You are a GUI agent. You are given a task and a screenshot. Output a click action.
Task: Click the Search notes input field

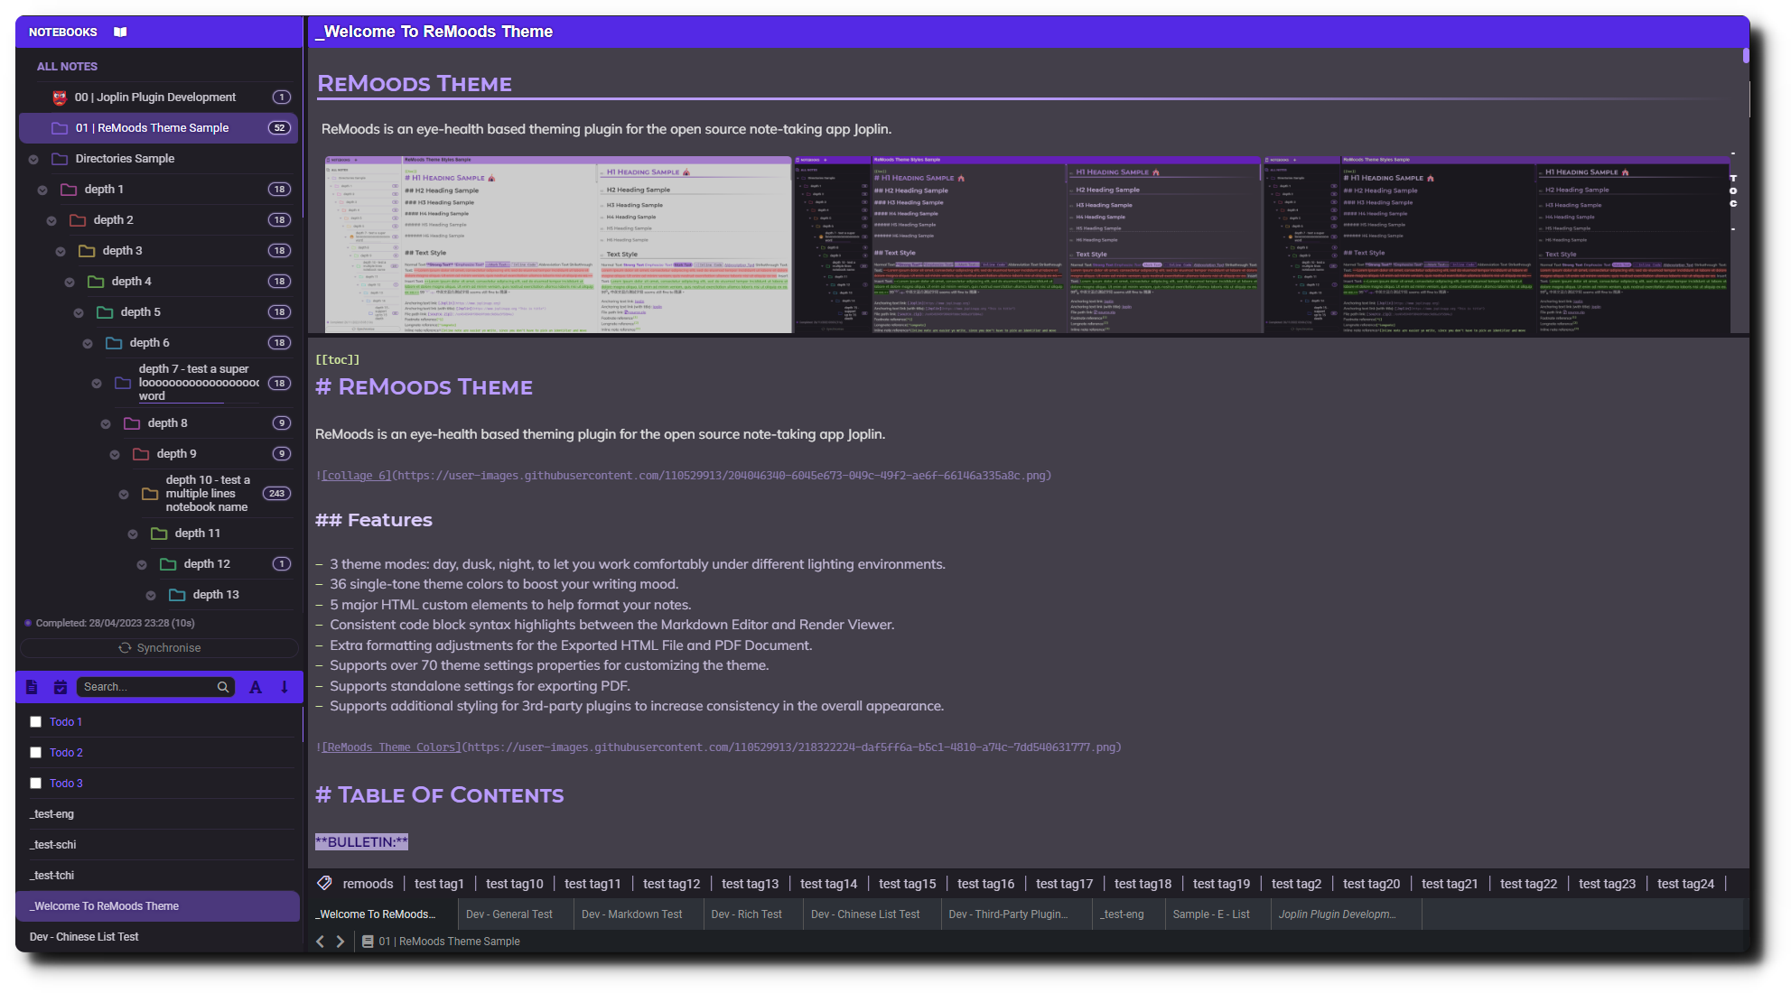click(x=145, y=687)
